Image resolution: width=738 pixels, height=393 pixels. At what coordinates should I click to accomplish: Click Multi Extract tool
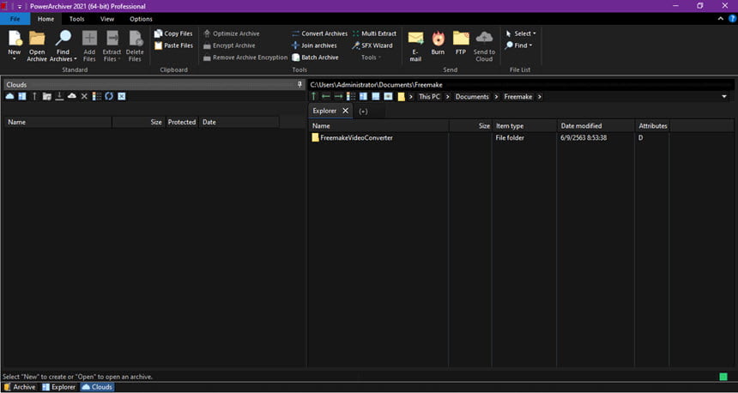click(x=375, y=33)
